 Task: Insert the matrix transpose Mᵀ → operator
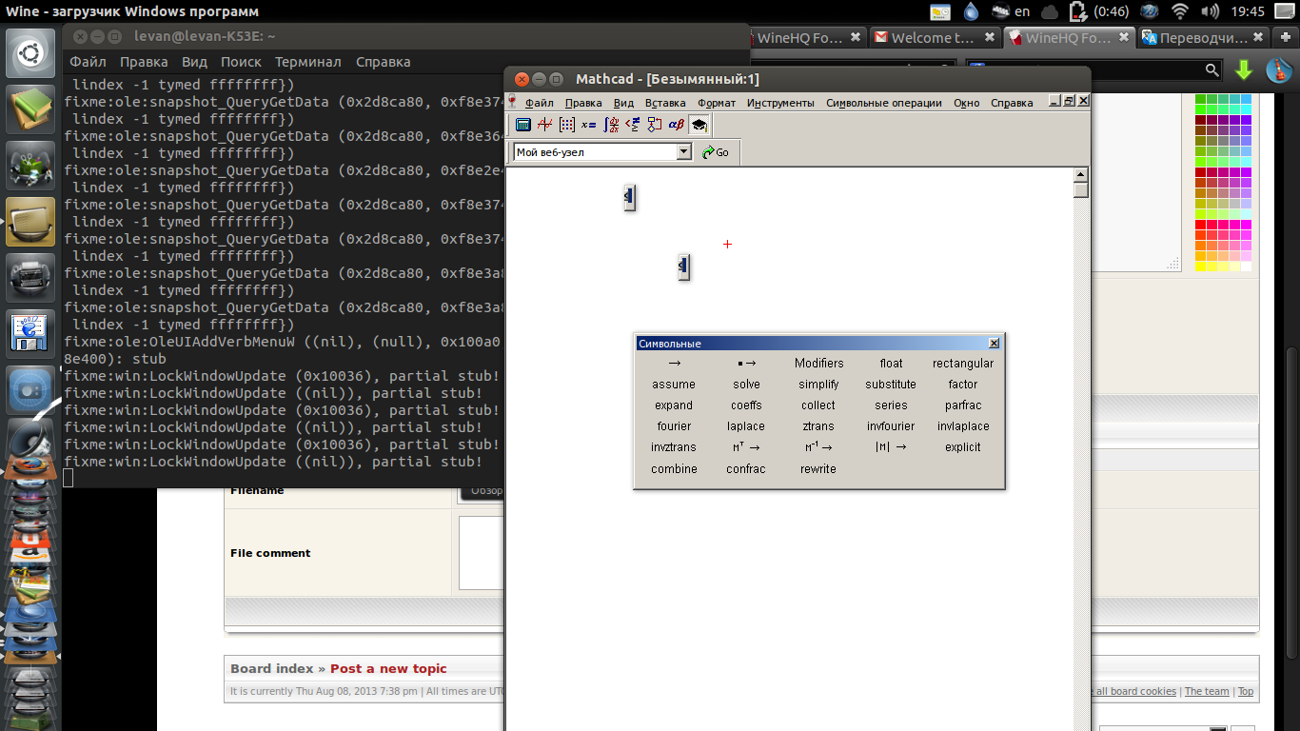pos(746,447)
